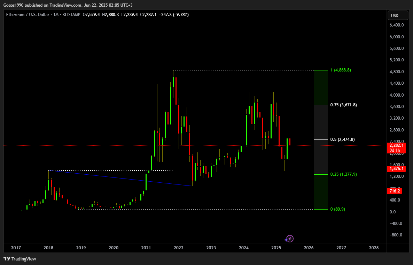The image size is (413, 265).
Task: Click the 2025 label on time axis
Action: (x=276, y=248)
